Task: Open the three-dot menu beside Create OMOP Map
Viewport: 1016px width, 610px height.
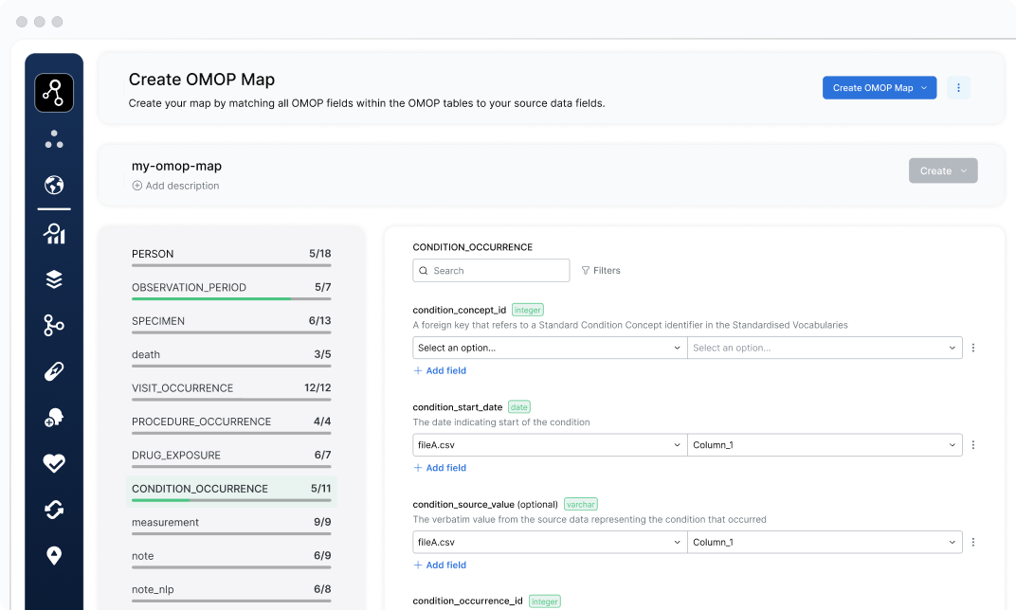Action: 958,88
